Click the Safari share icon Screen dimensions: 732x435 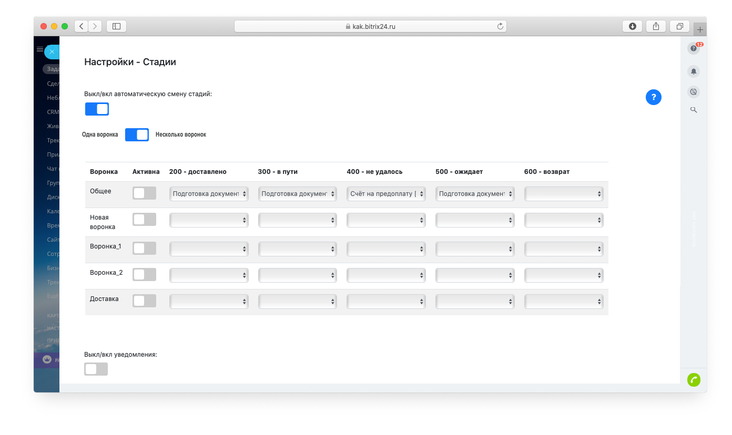coord(656,26)
